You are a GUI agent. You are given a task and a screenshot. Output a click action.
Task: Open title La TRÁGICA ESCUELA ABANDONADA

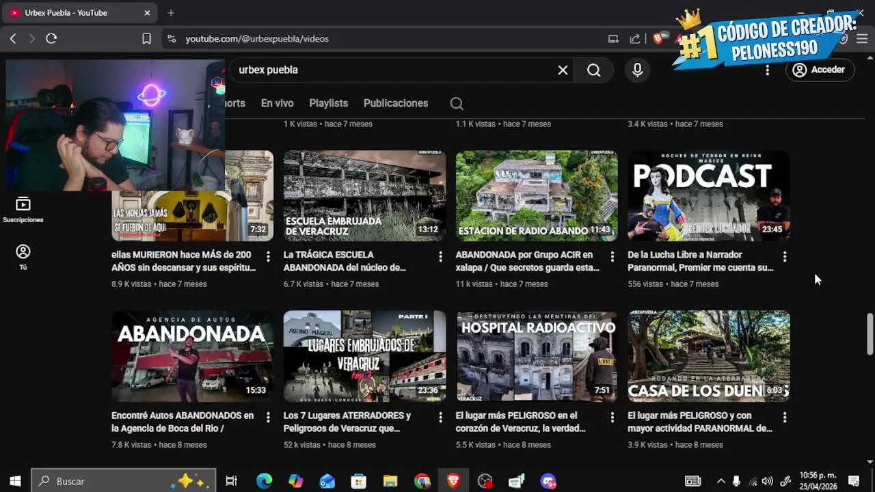(x=345, y=261)
